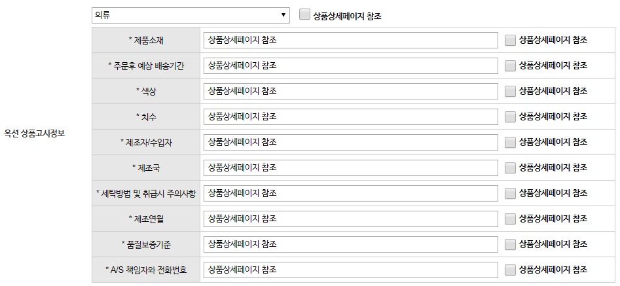Check the top 상품상세페이지 참조 checkbox
The width and height of the screenshot is (620, 286).
click(x=304, y=15)
